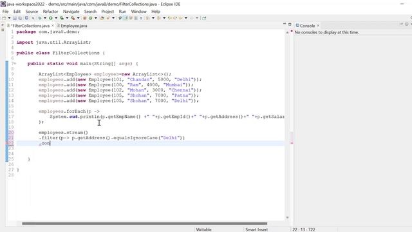This screenshot has width=412, height=232.
Task: Expand the New Java Class dropdown
Action: tap(96, 18)
